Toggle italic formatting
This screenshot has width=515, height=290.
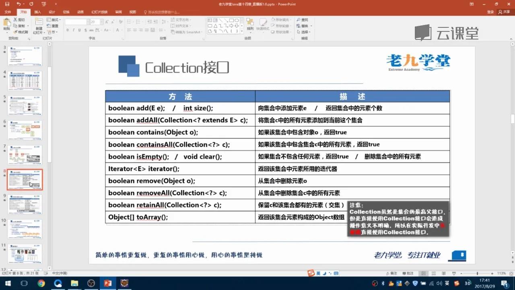pos(73,30)
